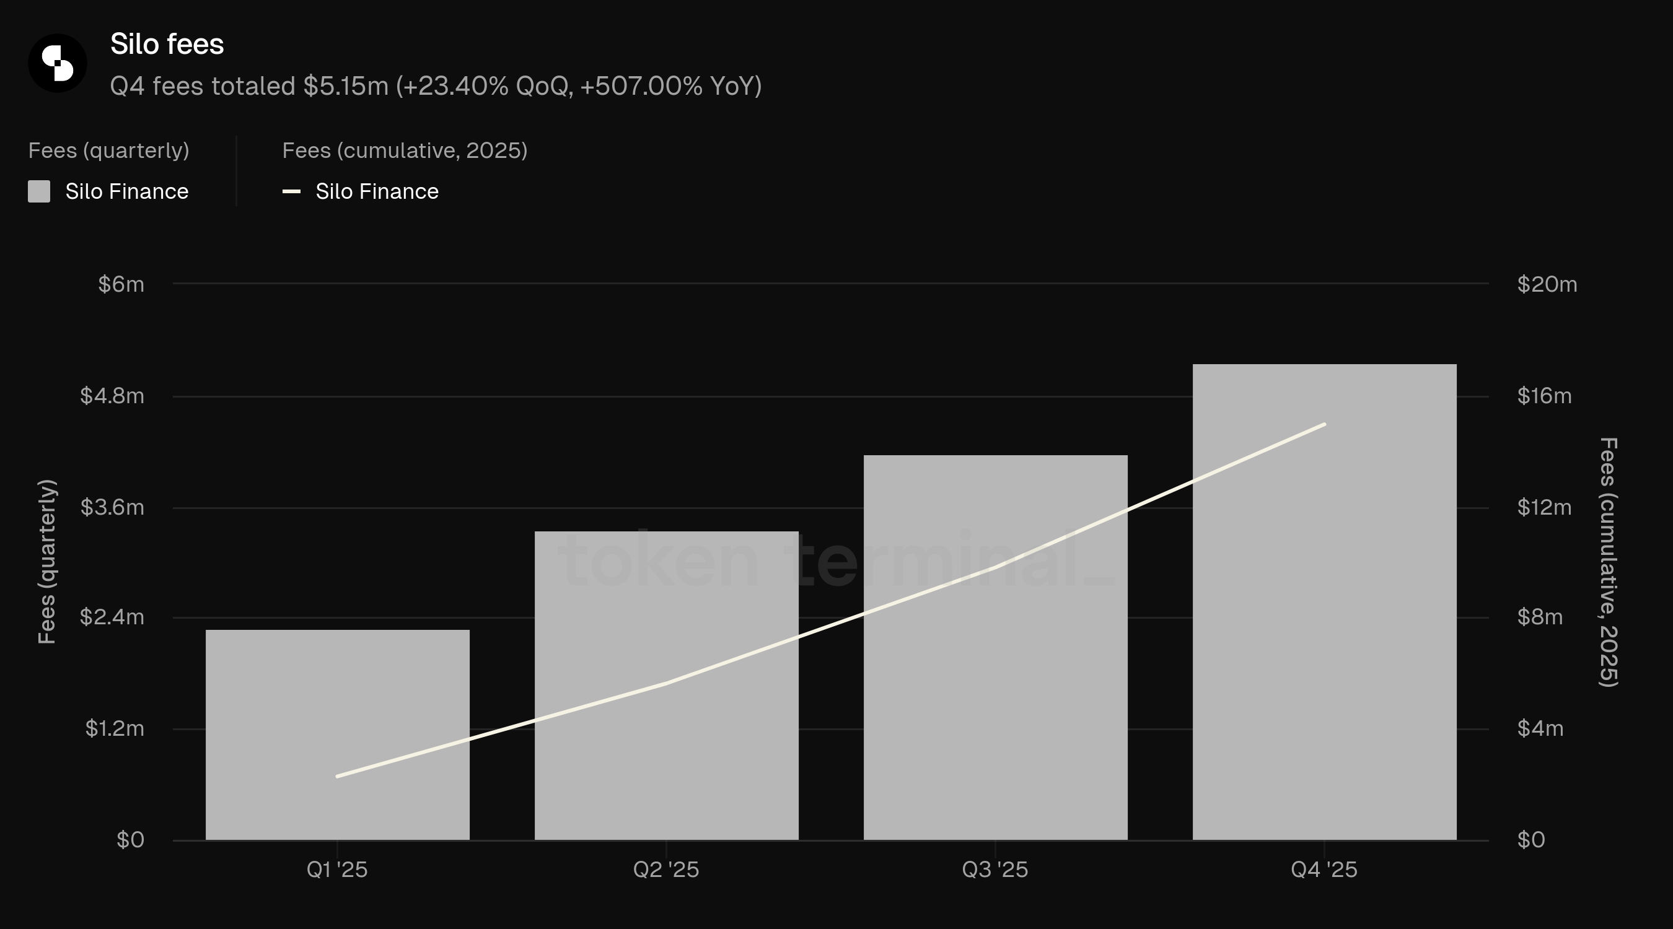Image resolution: width=1673 pixels, height=929 pixels.
Task: Click the $6m left axis label
Action: pos(121,284)
